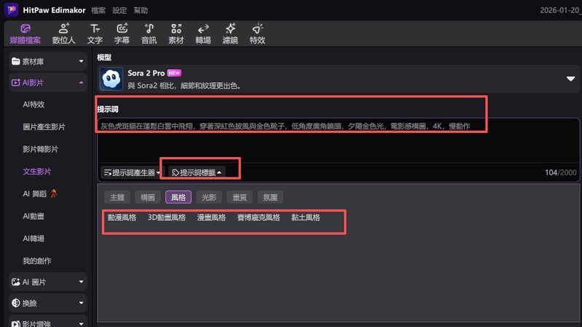
Task: Switch to the 氛圍 atmosphere tag tab
Action: tap(270, 198)
